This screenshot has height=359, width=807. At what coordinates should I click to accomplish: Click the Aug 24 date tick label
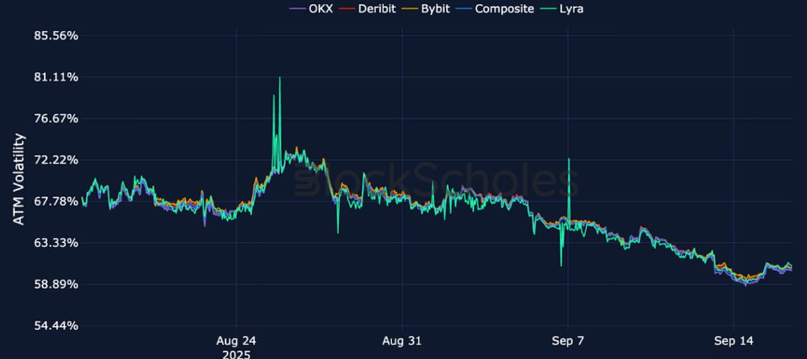pos(236,341)
